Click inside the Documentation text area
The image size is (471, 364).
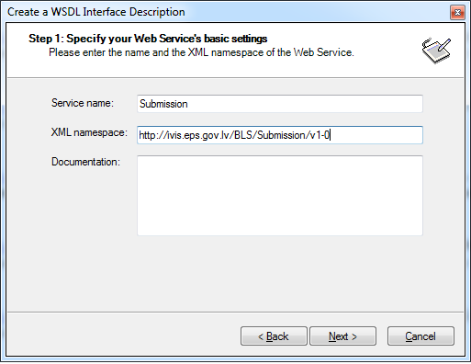pyautogui.click(x=280, y=196)
